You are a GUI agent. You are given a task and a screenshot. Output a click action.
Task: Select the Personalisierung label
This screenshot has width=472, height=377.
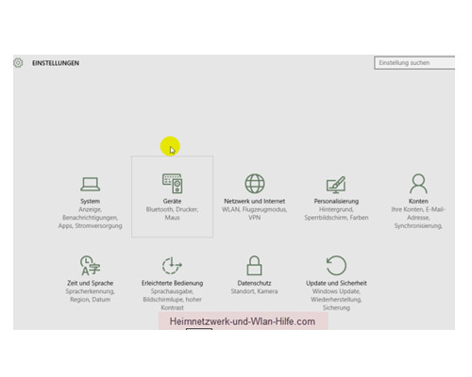coord(336,201)
